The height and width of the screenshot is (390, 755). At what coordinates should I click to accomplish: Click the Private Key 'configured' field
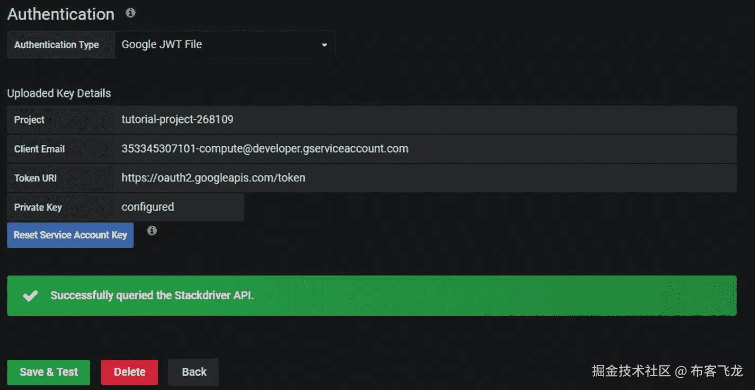(x=179, y=207)
